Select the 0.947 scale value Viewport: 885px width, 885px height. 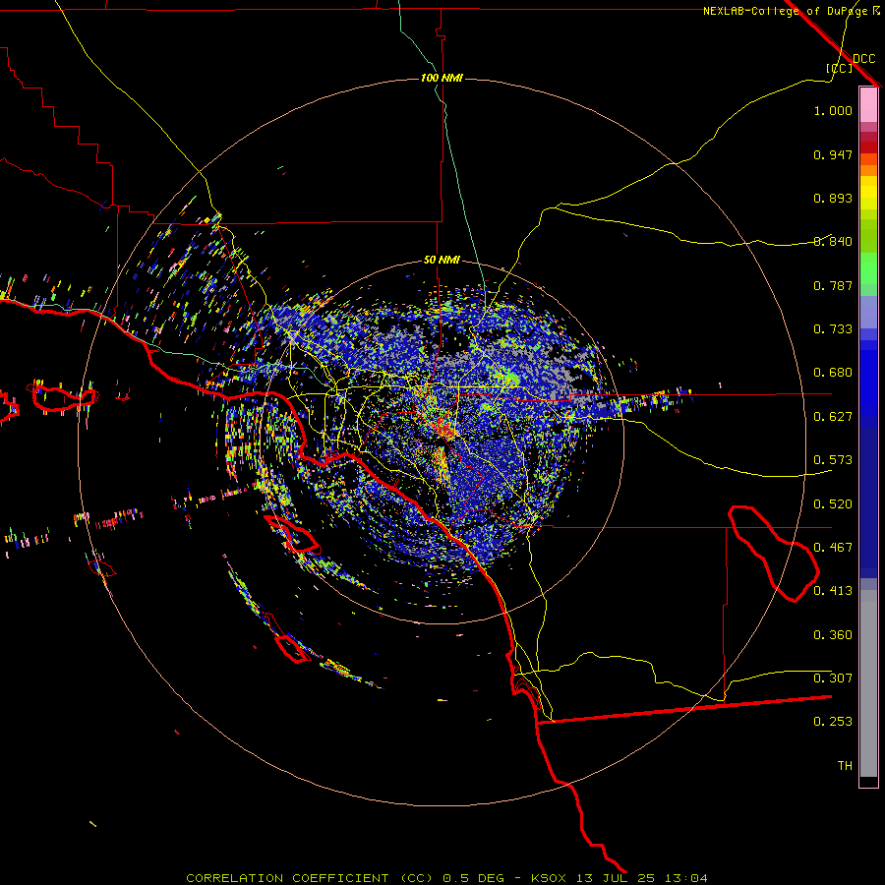click(833, 154)
